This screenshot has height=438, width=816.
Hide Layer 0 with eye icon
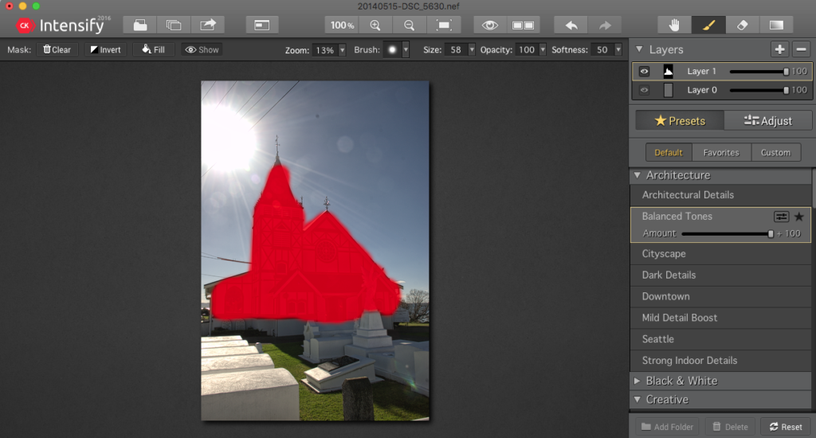(644, 90)
